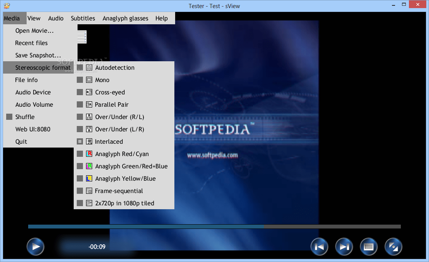The width and height of the screenshot is (429, 262).
Task: Open the Audio menu
Action: coord(56,18)
